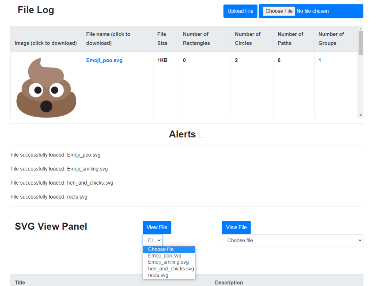Click the Title column header
This screenshot has height=286, width=378.
click(x=20, y=283)
